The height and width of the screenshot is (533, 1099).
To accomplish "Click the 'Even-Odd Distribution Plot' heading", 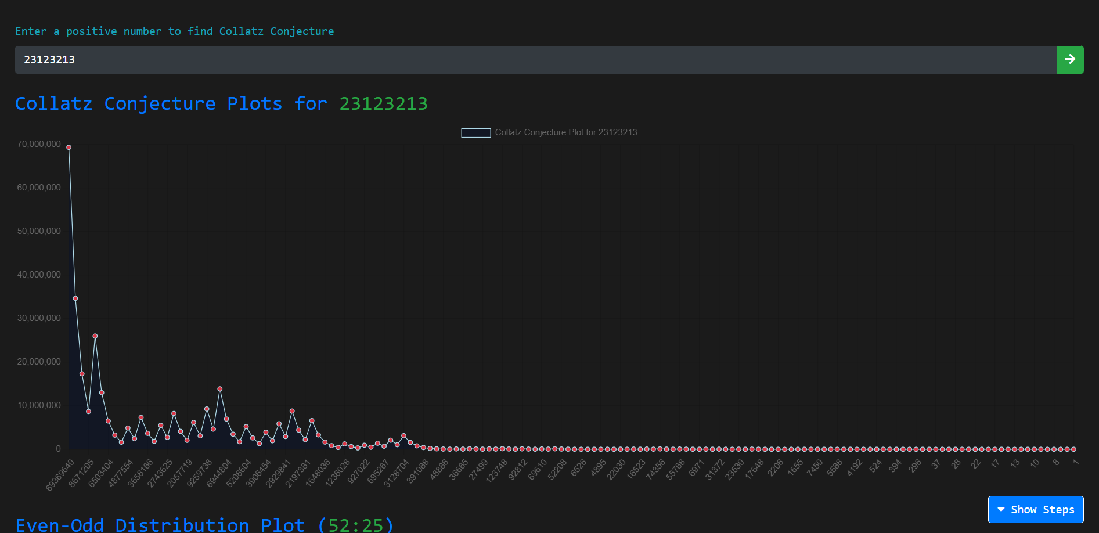I will [160, 525].
